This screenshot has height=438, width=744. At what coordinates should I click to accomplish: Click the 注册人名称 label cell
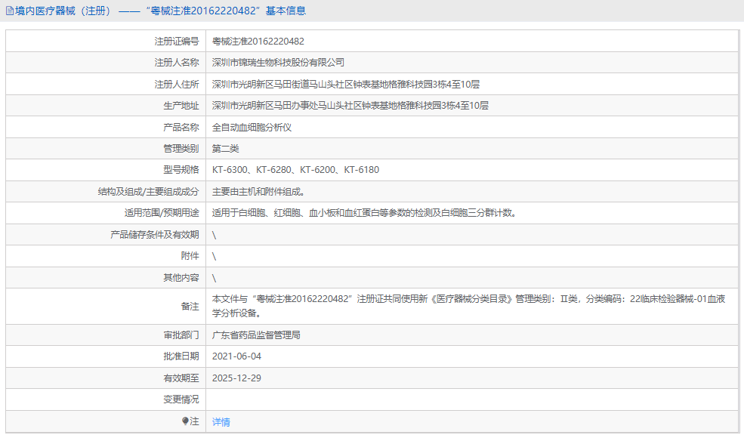[106, 63]
